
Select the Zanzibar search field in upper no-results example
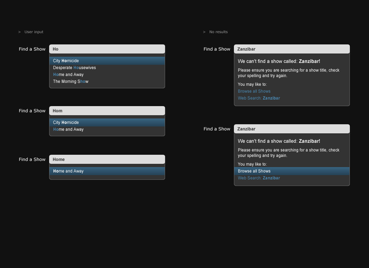[292, 49]
